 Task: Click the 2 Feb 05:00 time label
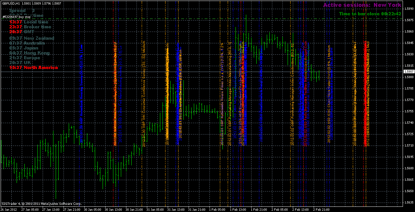coord(280,209)
